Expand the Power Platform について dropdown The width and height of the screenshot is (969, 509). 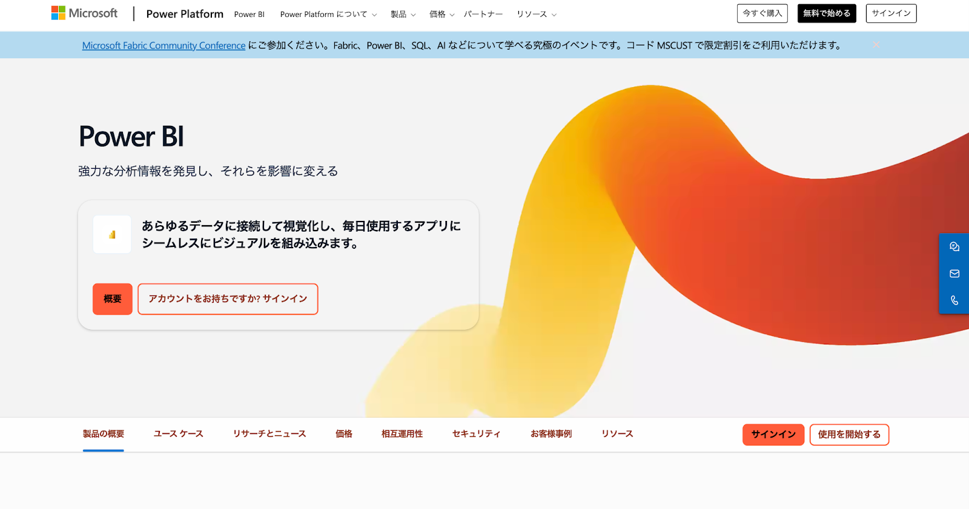pyautogui.click(x=328, y=15)
